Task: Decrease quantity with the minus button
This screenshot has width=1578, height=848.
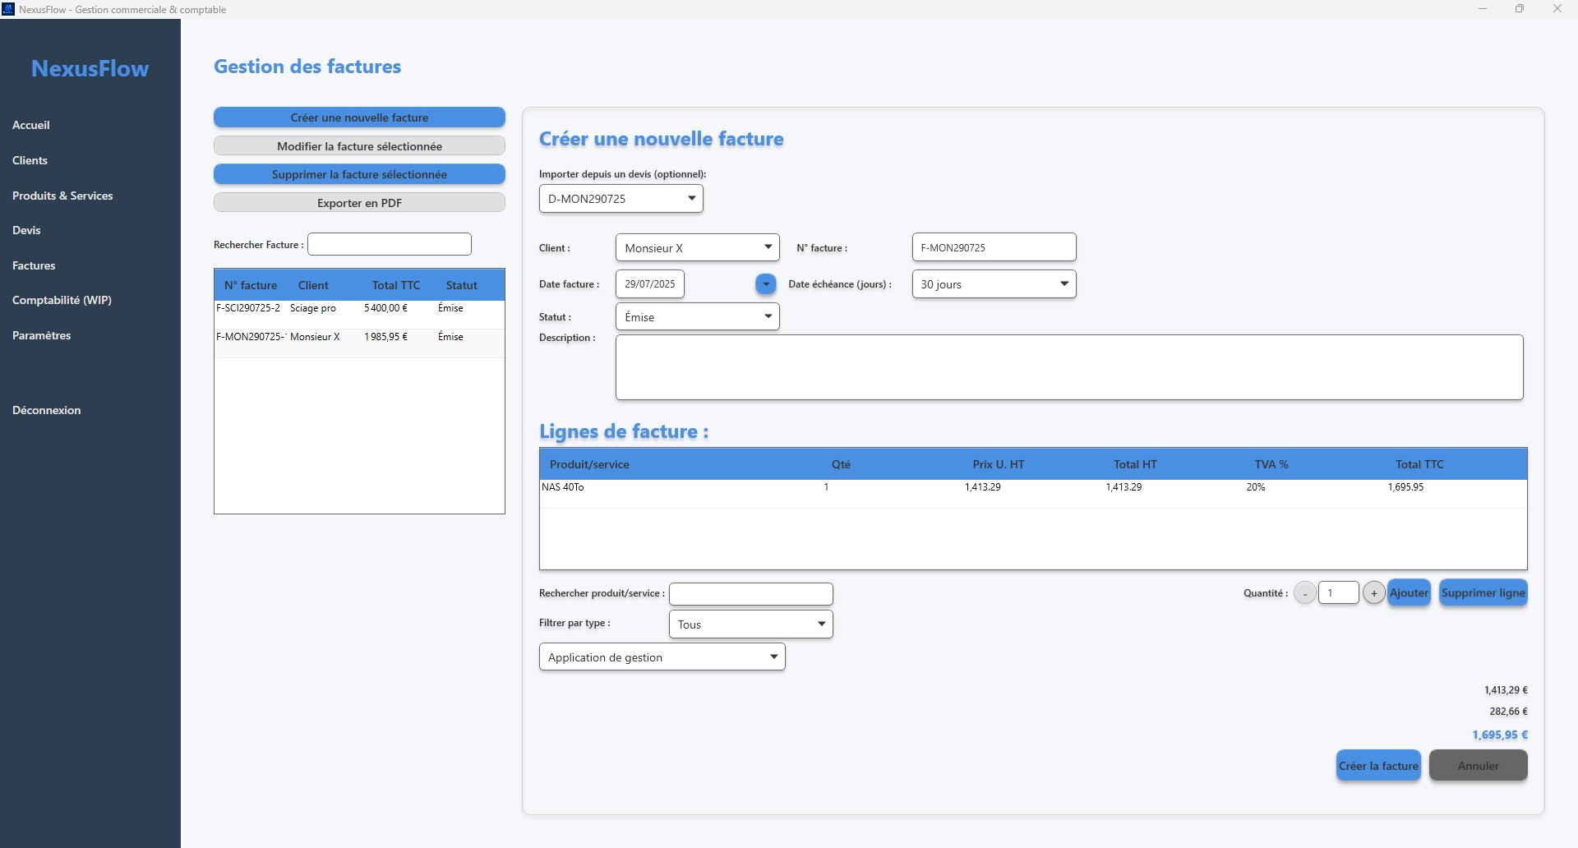Action: pos(1304,593)
